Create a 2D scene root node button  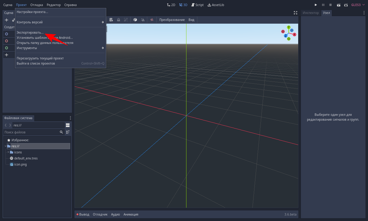(9, 34)
